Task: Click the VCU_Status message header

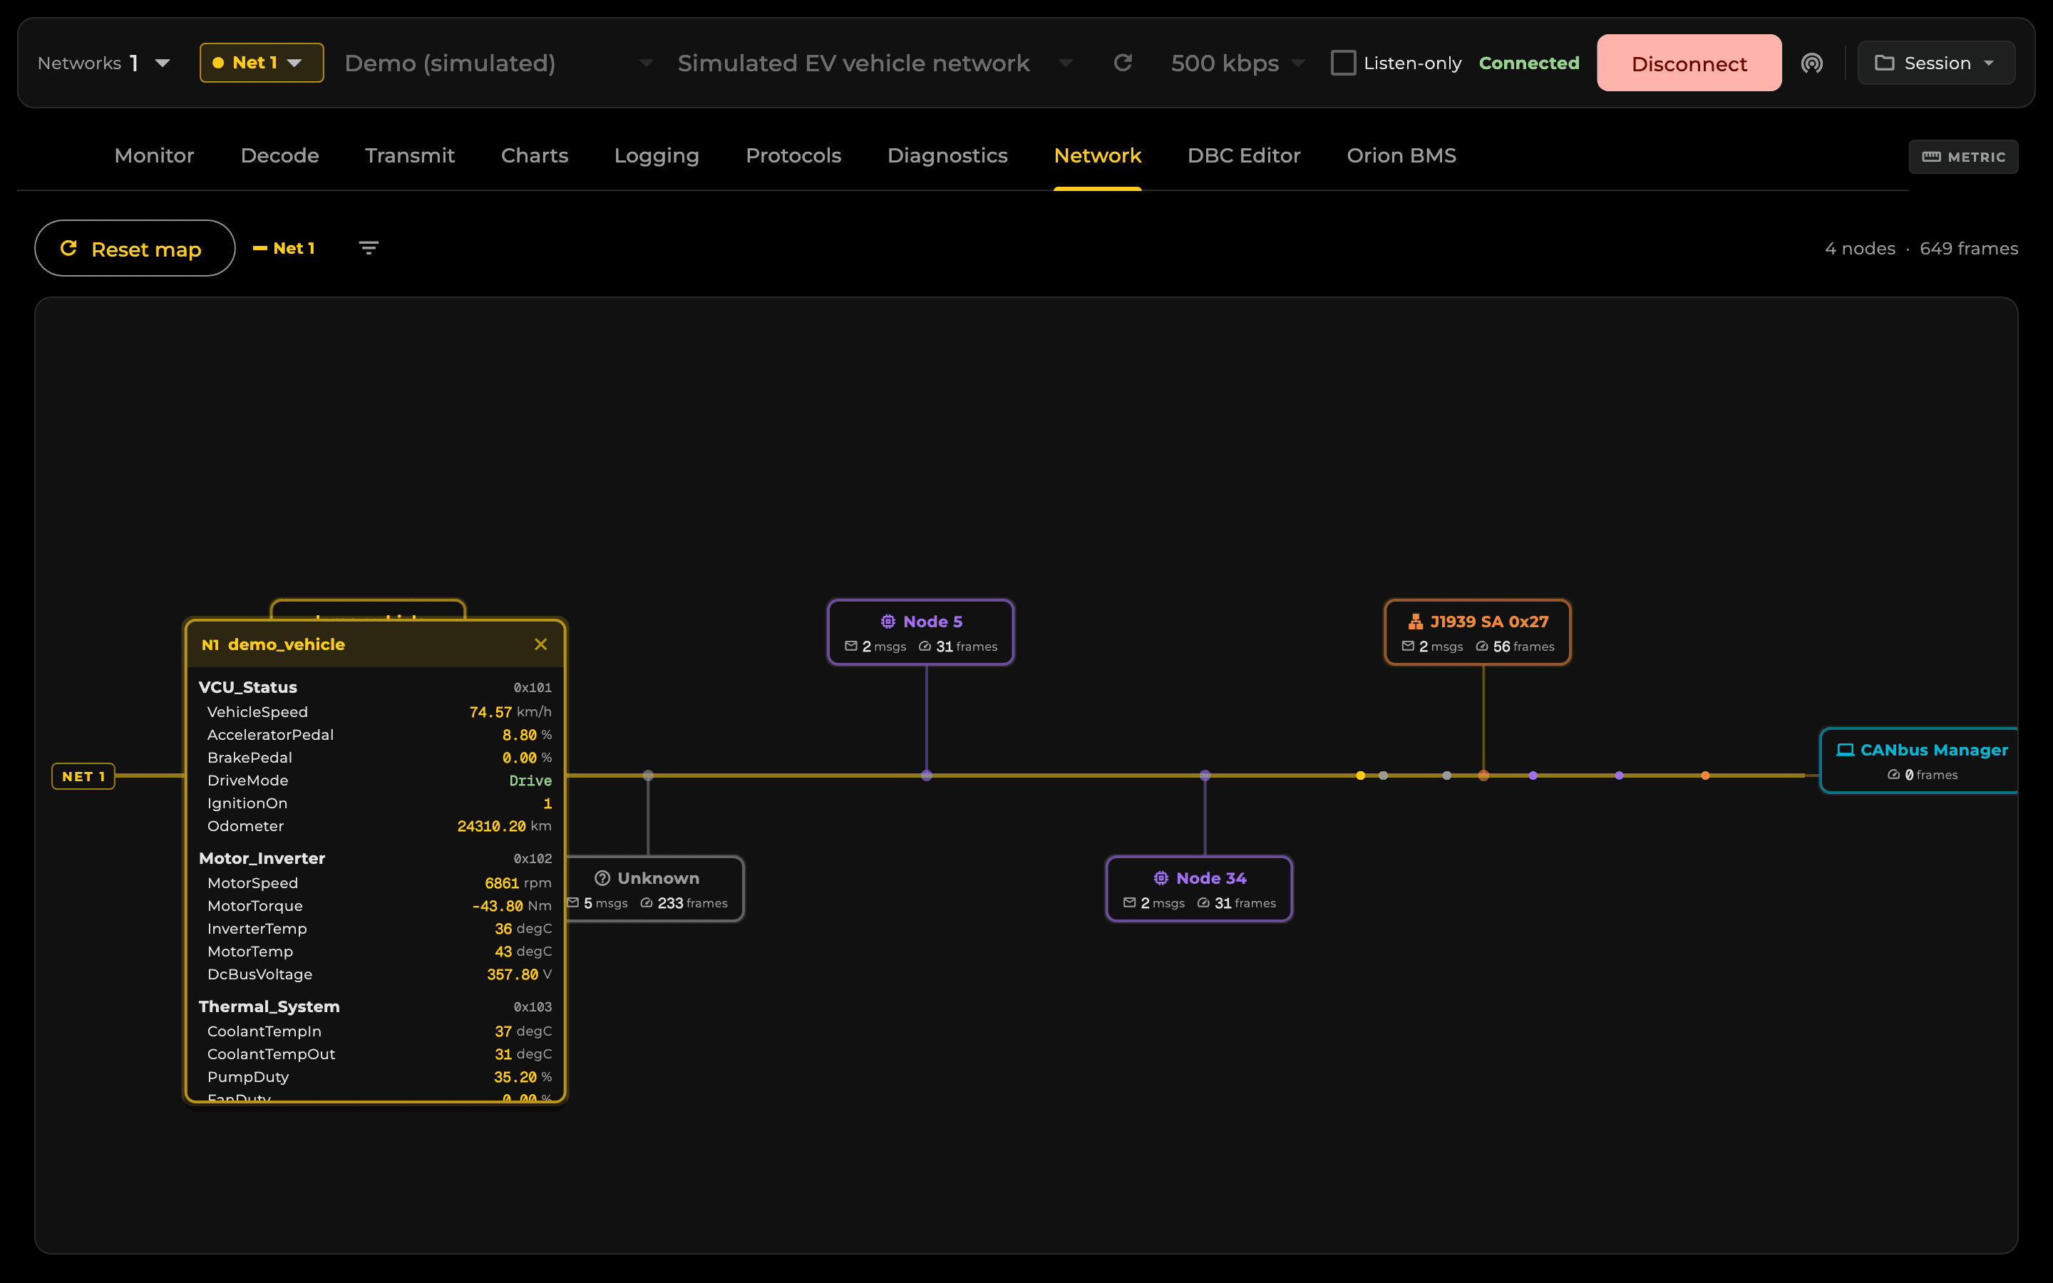Action: (375, 687)
